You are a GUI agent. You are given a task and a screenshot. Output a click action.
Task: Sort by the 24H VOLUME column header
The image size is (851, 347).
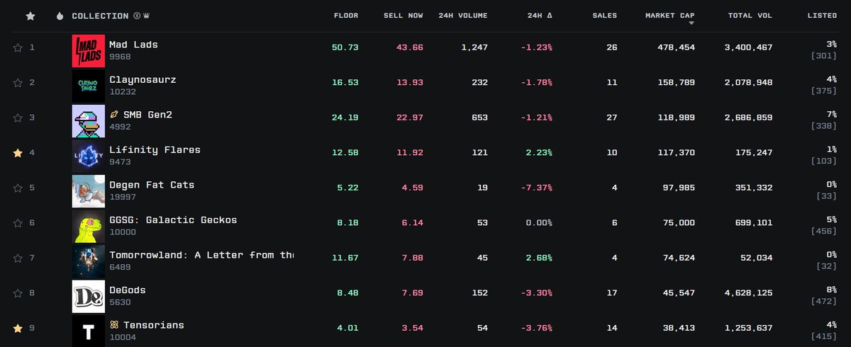pyautogui.click(x=463, y=16)
